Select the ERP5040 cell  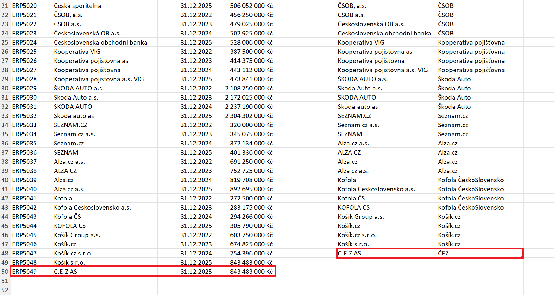[x=24, y=189]
